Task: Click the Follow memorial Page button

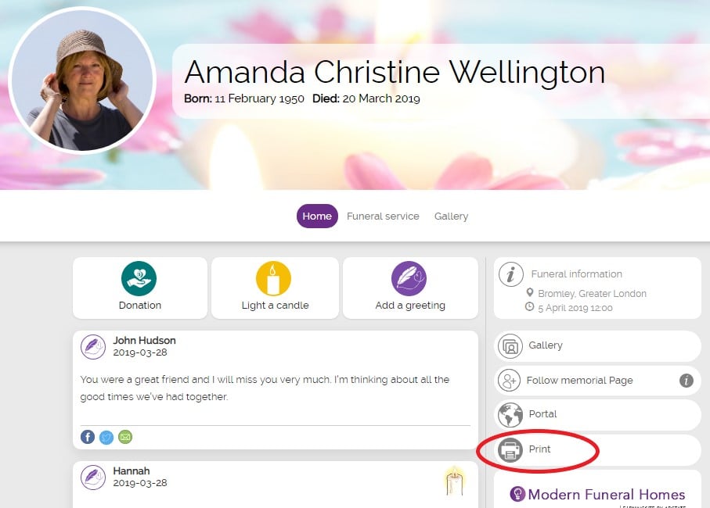Action: pos(597,381)
